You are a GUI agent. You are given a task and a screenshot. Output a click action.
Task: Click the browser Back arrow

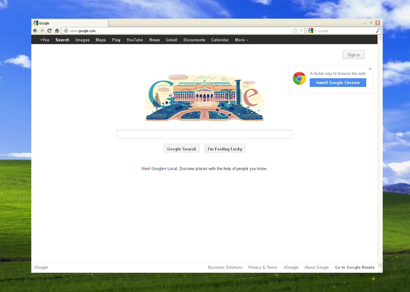coord(35,30)
